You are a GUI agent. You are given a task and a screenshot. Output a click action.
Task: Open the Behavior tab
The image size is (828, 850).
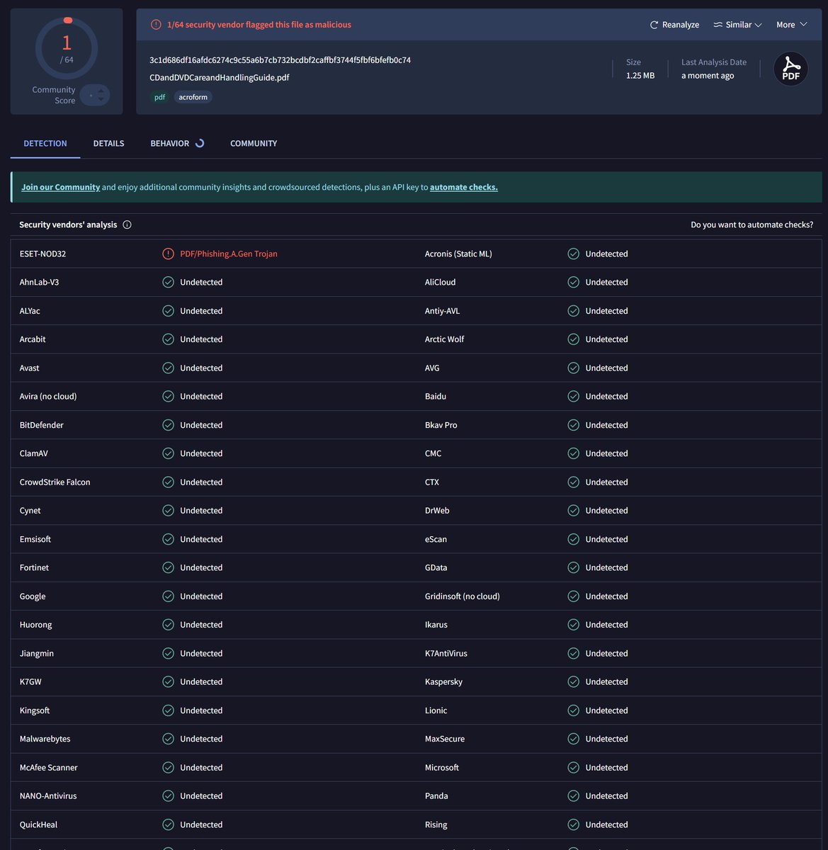pyautogui.click(x=177, y=143)
